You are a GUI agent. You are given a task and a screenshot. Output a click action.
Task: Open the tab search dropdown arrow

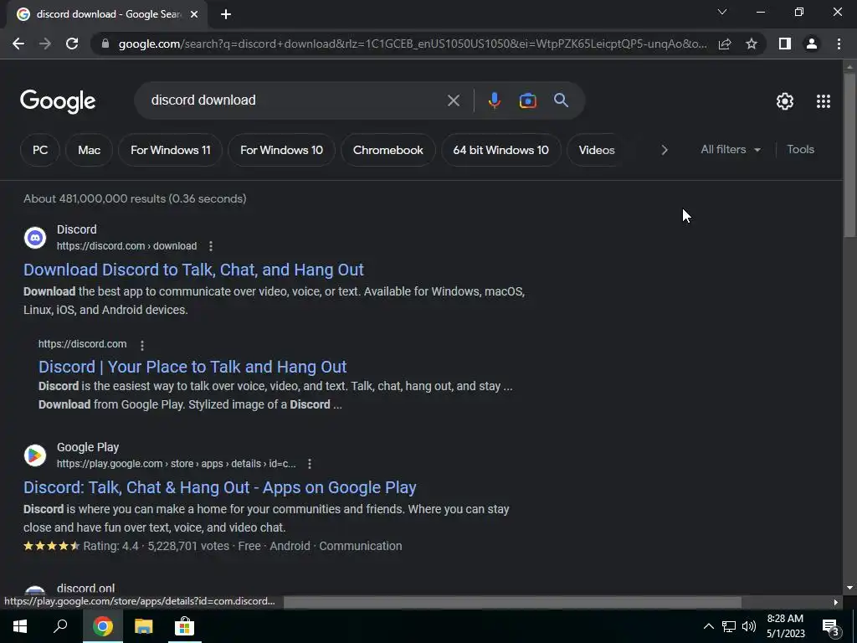point(722,12)
